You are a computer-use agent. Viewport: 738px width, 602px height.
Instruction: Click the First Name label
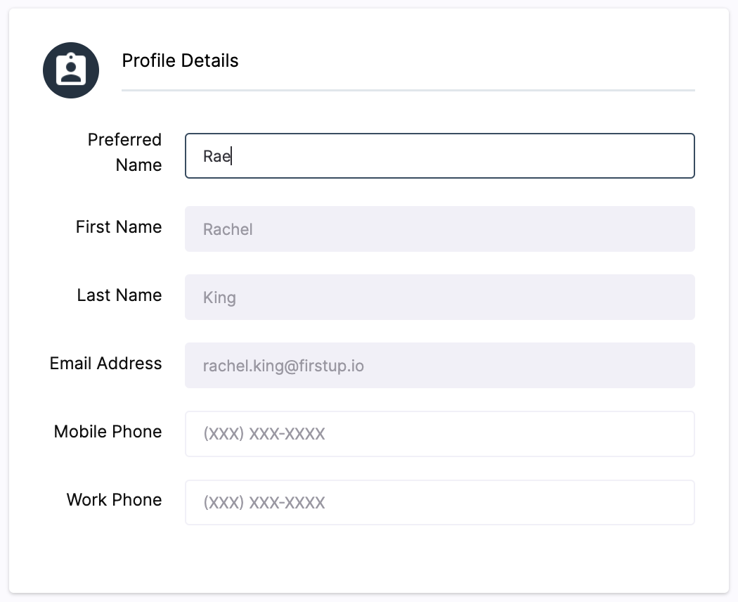(x=119, y=226)
